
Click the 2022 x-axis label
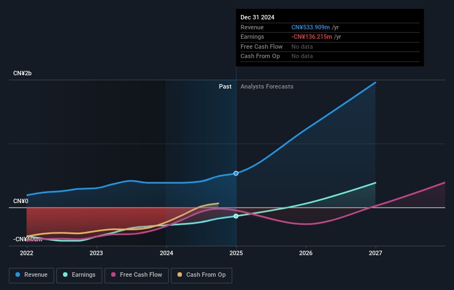tap(27, 253)
